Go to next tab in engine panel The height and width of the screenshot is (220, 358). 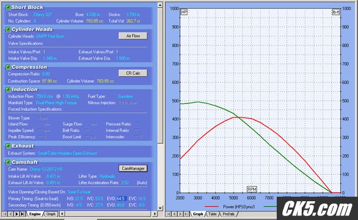(16, 214)
